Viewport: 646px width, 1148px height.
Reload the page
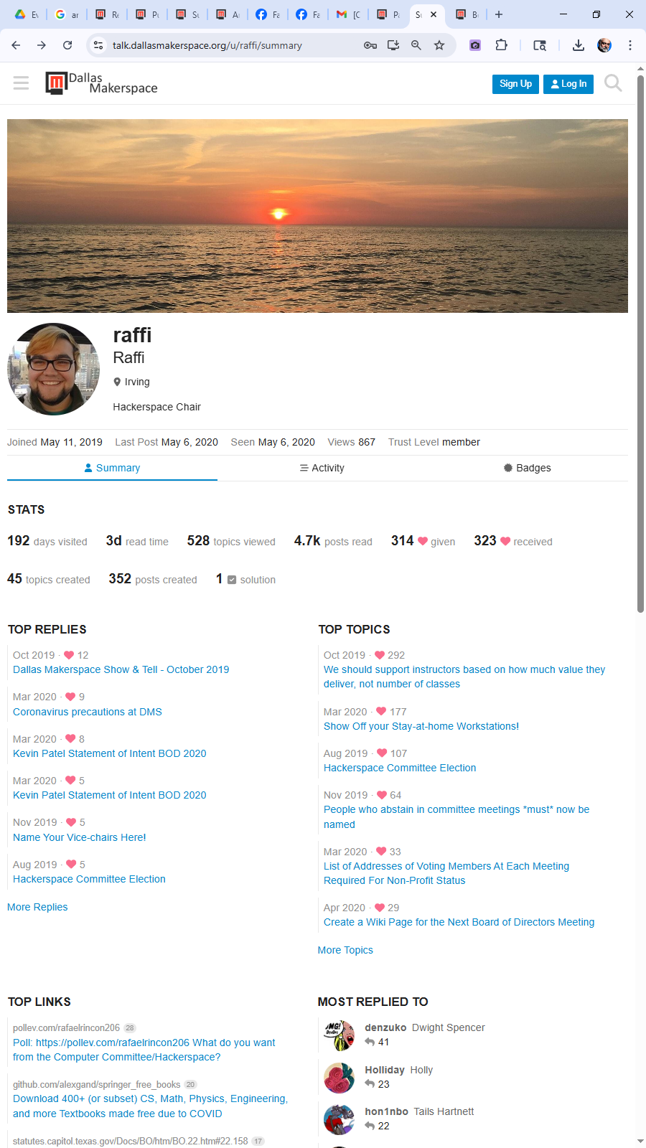point(67,45)
